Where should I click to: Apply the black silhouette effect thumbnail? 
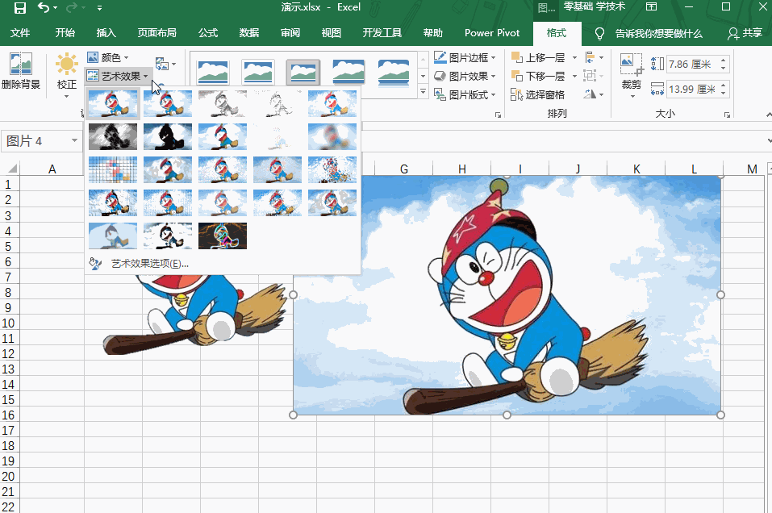pyautogui.click(x=168, y=136)
